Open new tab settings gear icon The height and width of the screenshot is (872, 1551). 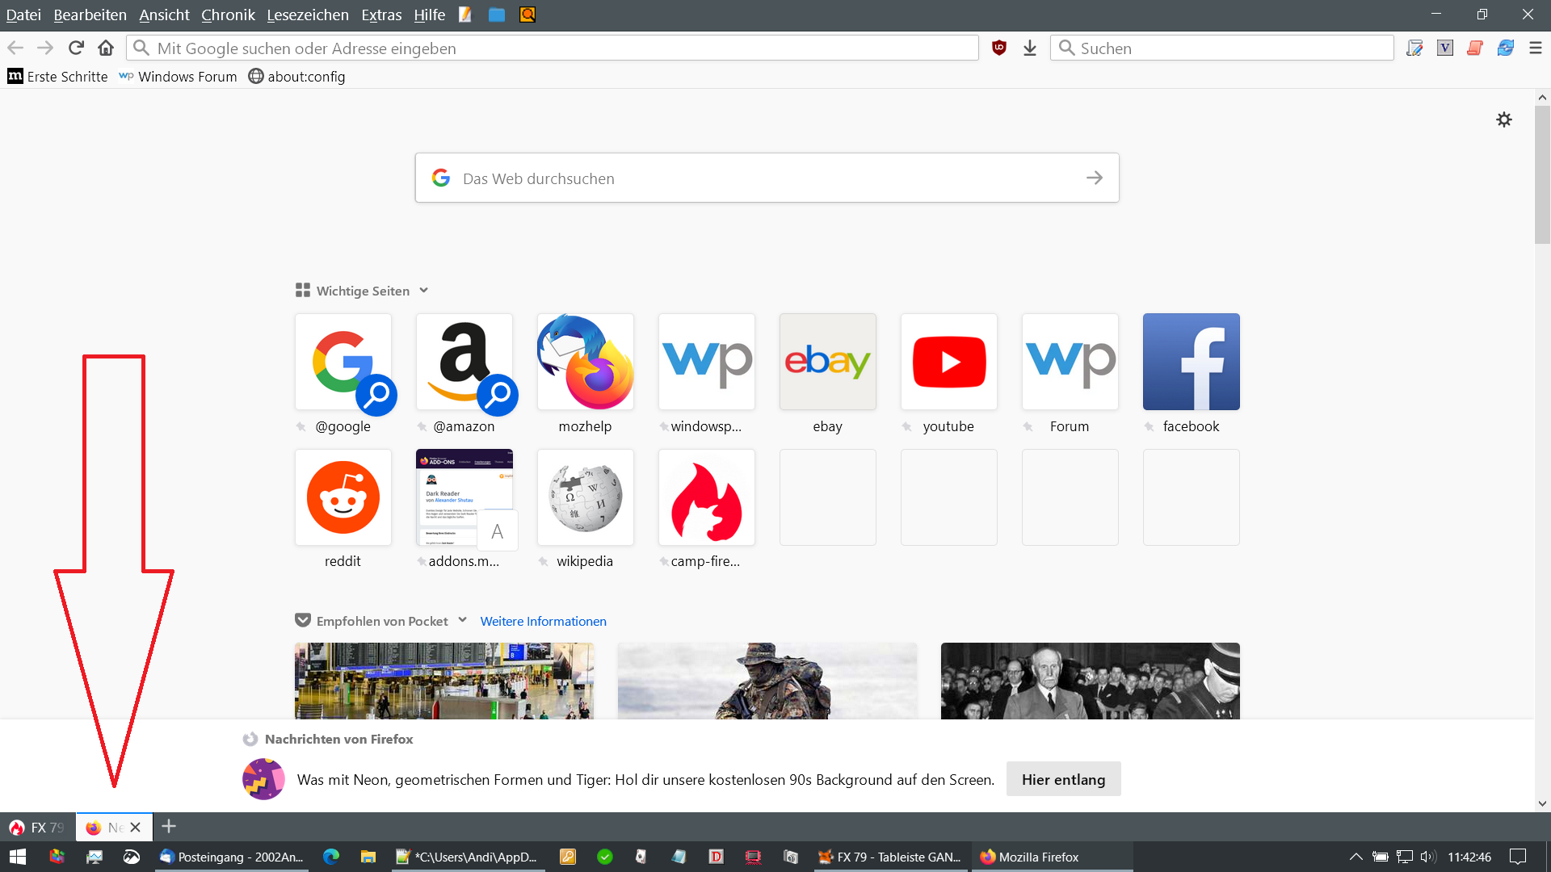pos(1503,119)
